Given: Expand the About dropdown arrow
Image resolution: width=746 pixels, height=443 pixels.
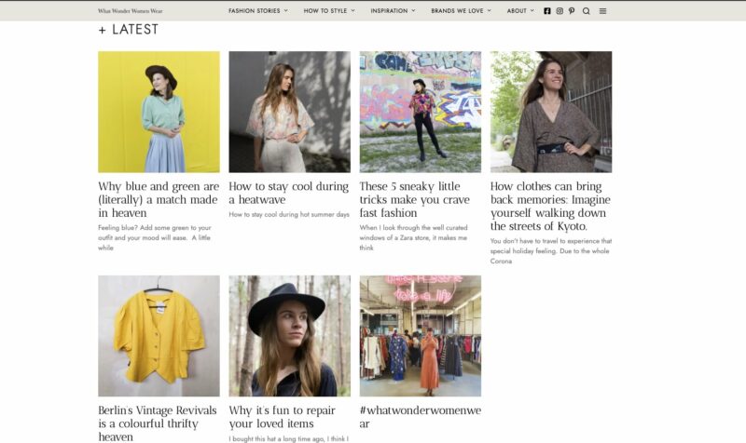Looking at the screenshot, I should (x=532, y=10).
